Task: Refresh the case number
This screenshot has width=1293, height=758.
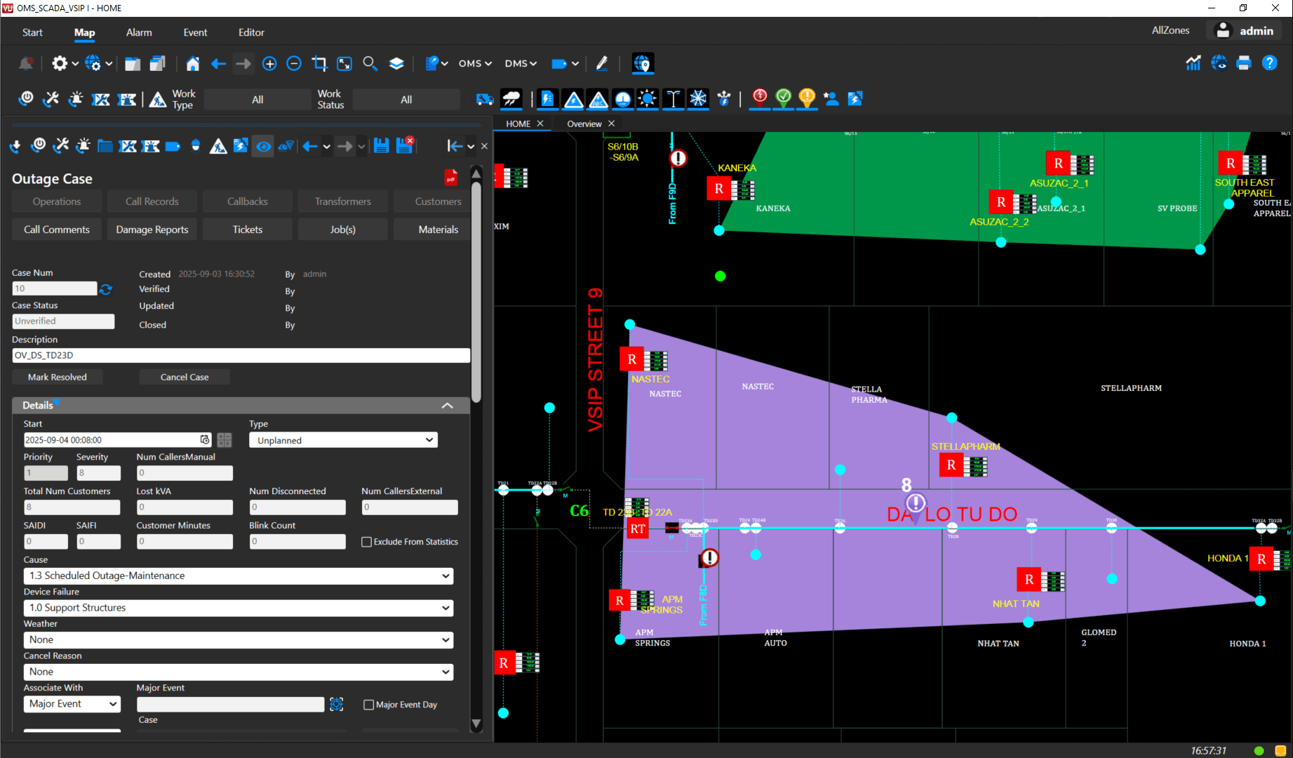Action: (106, 289)
